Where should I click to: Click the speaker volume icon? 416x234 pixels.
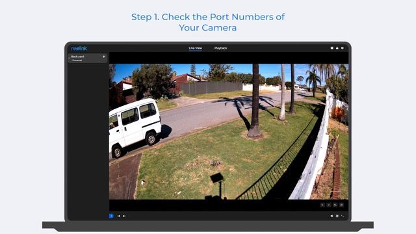pyautogui.click(x=331, y=216)
